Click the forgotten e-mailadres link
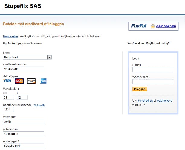 coord(145,101)
